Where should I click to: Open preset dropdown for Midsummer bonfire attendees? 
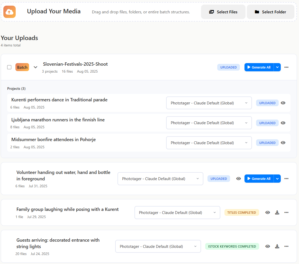pyautogui.click(x=209, y=143)
